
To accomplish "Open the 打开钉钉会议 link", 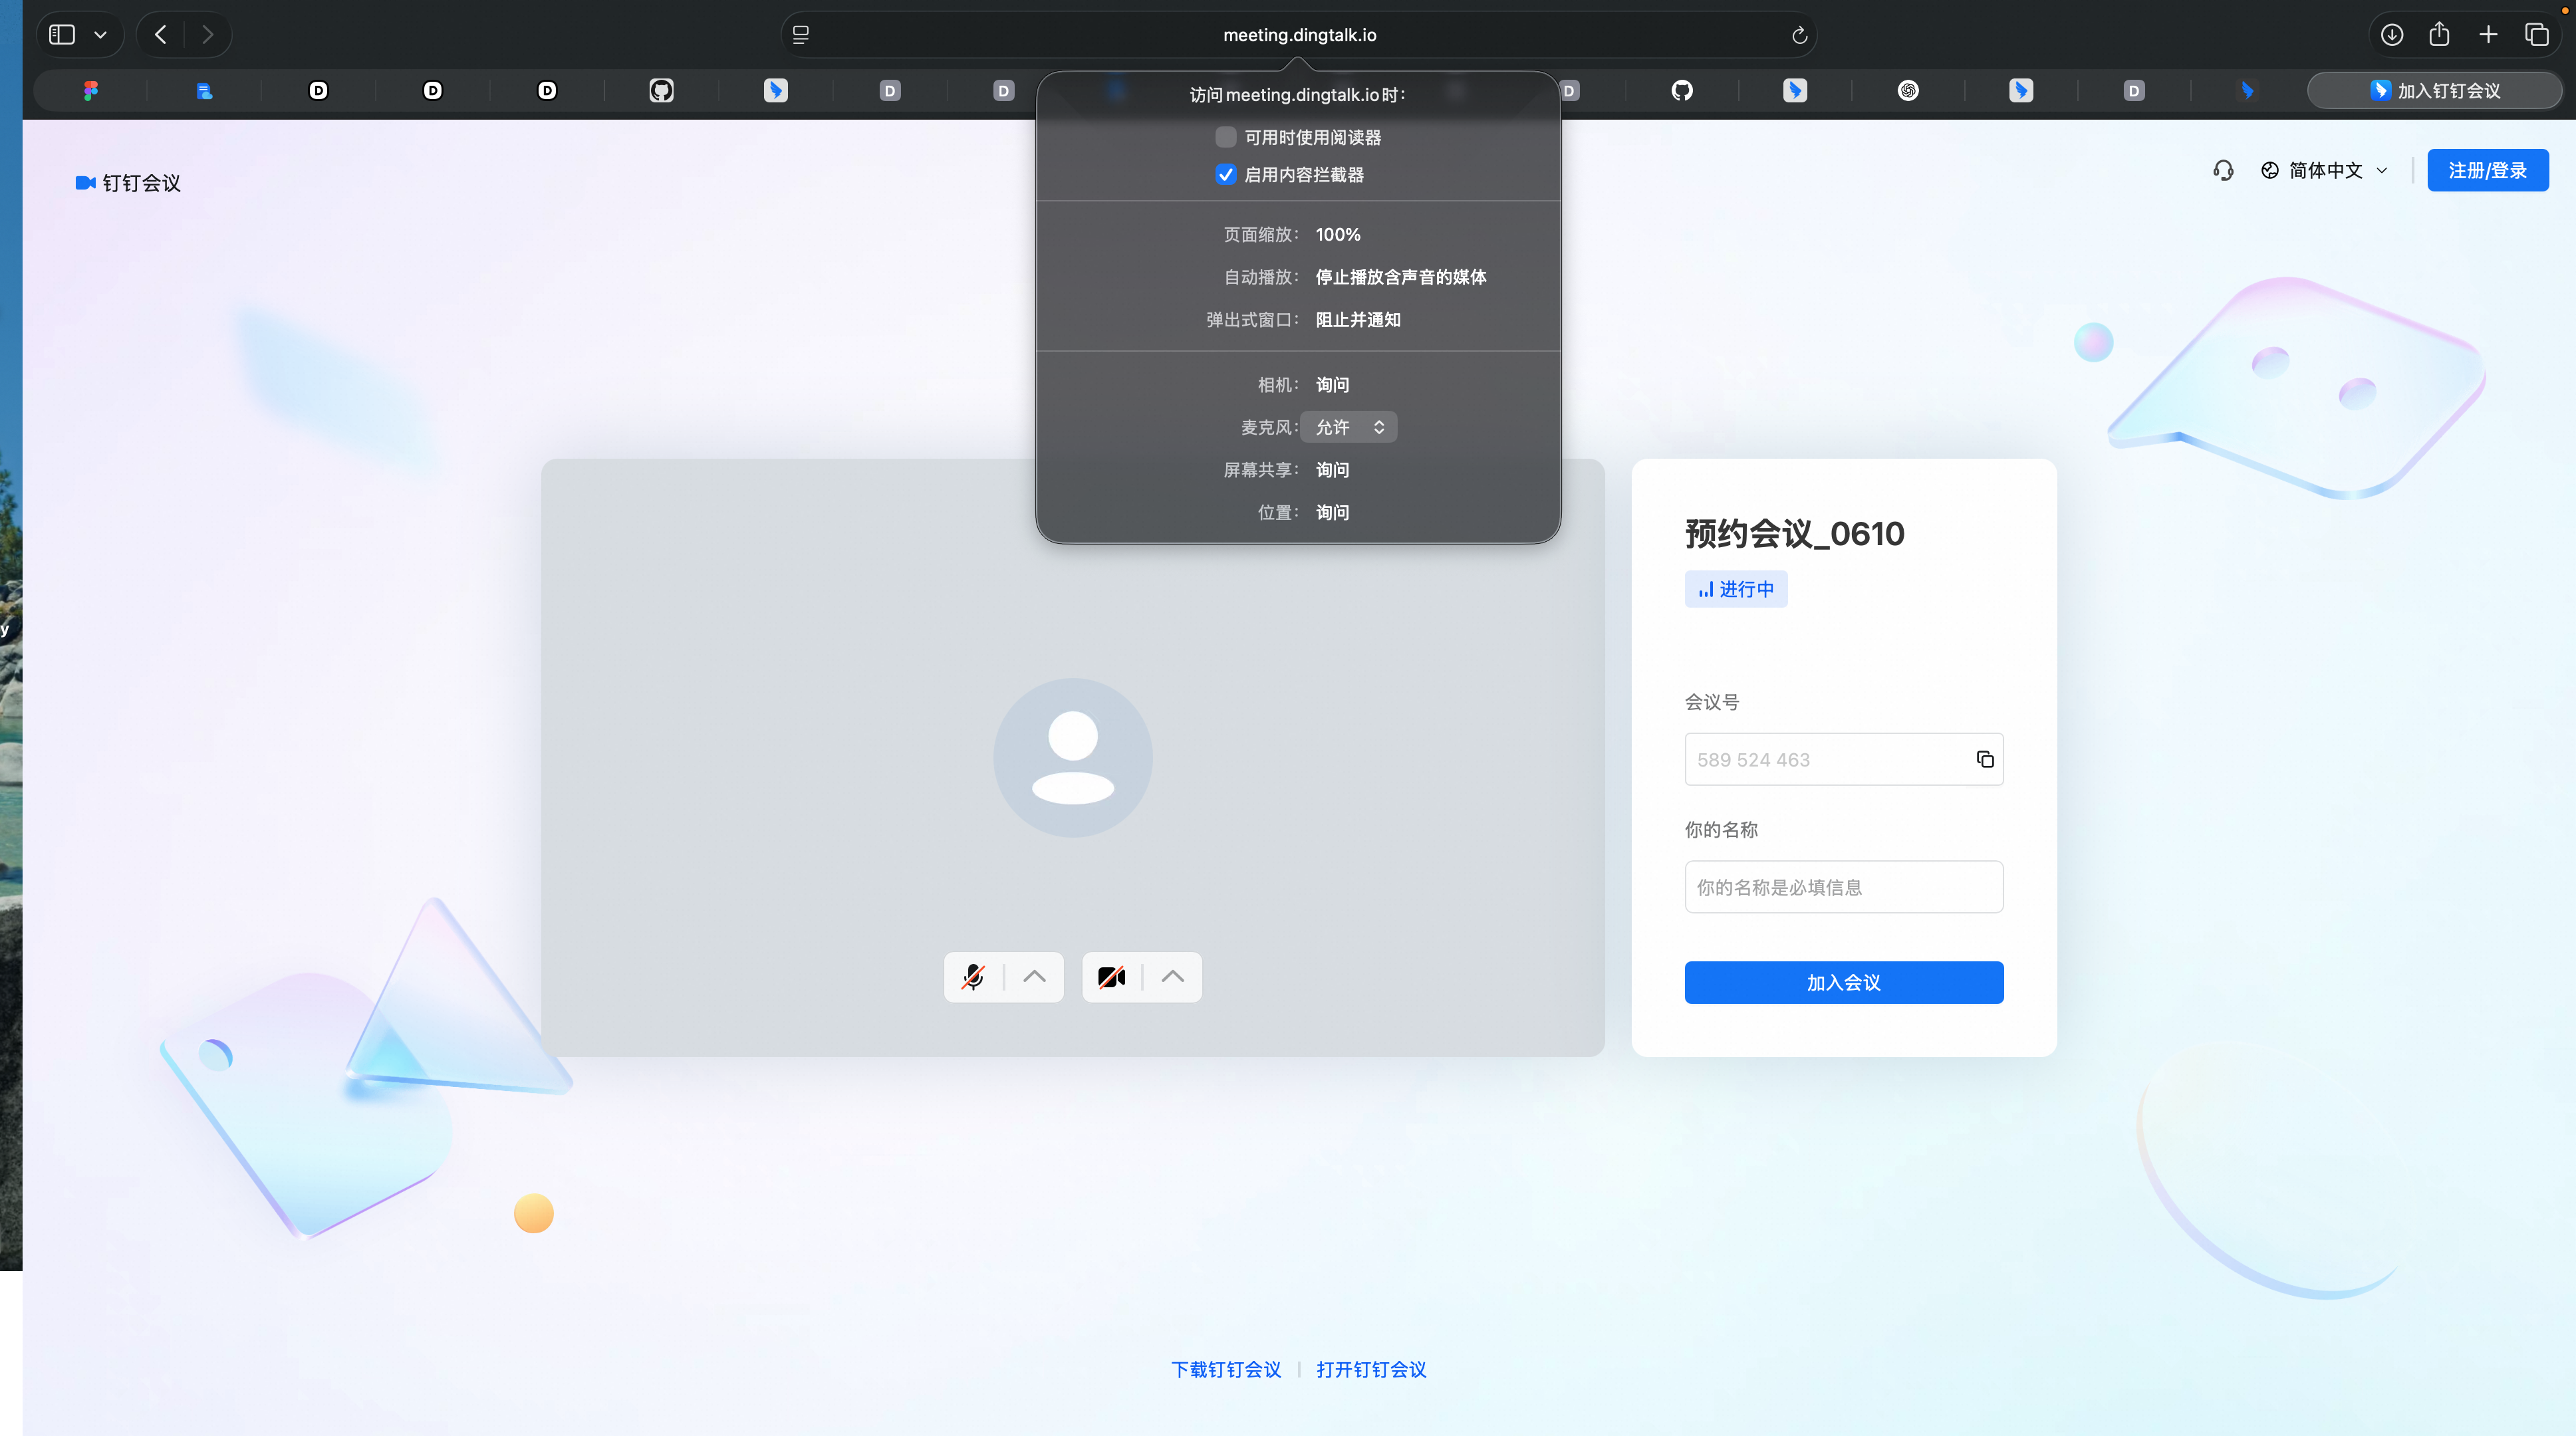I will pos(1371,1370).
